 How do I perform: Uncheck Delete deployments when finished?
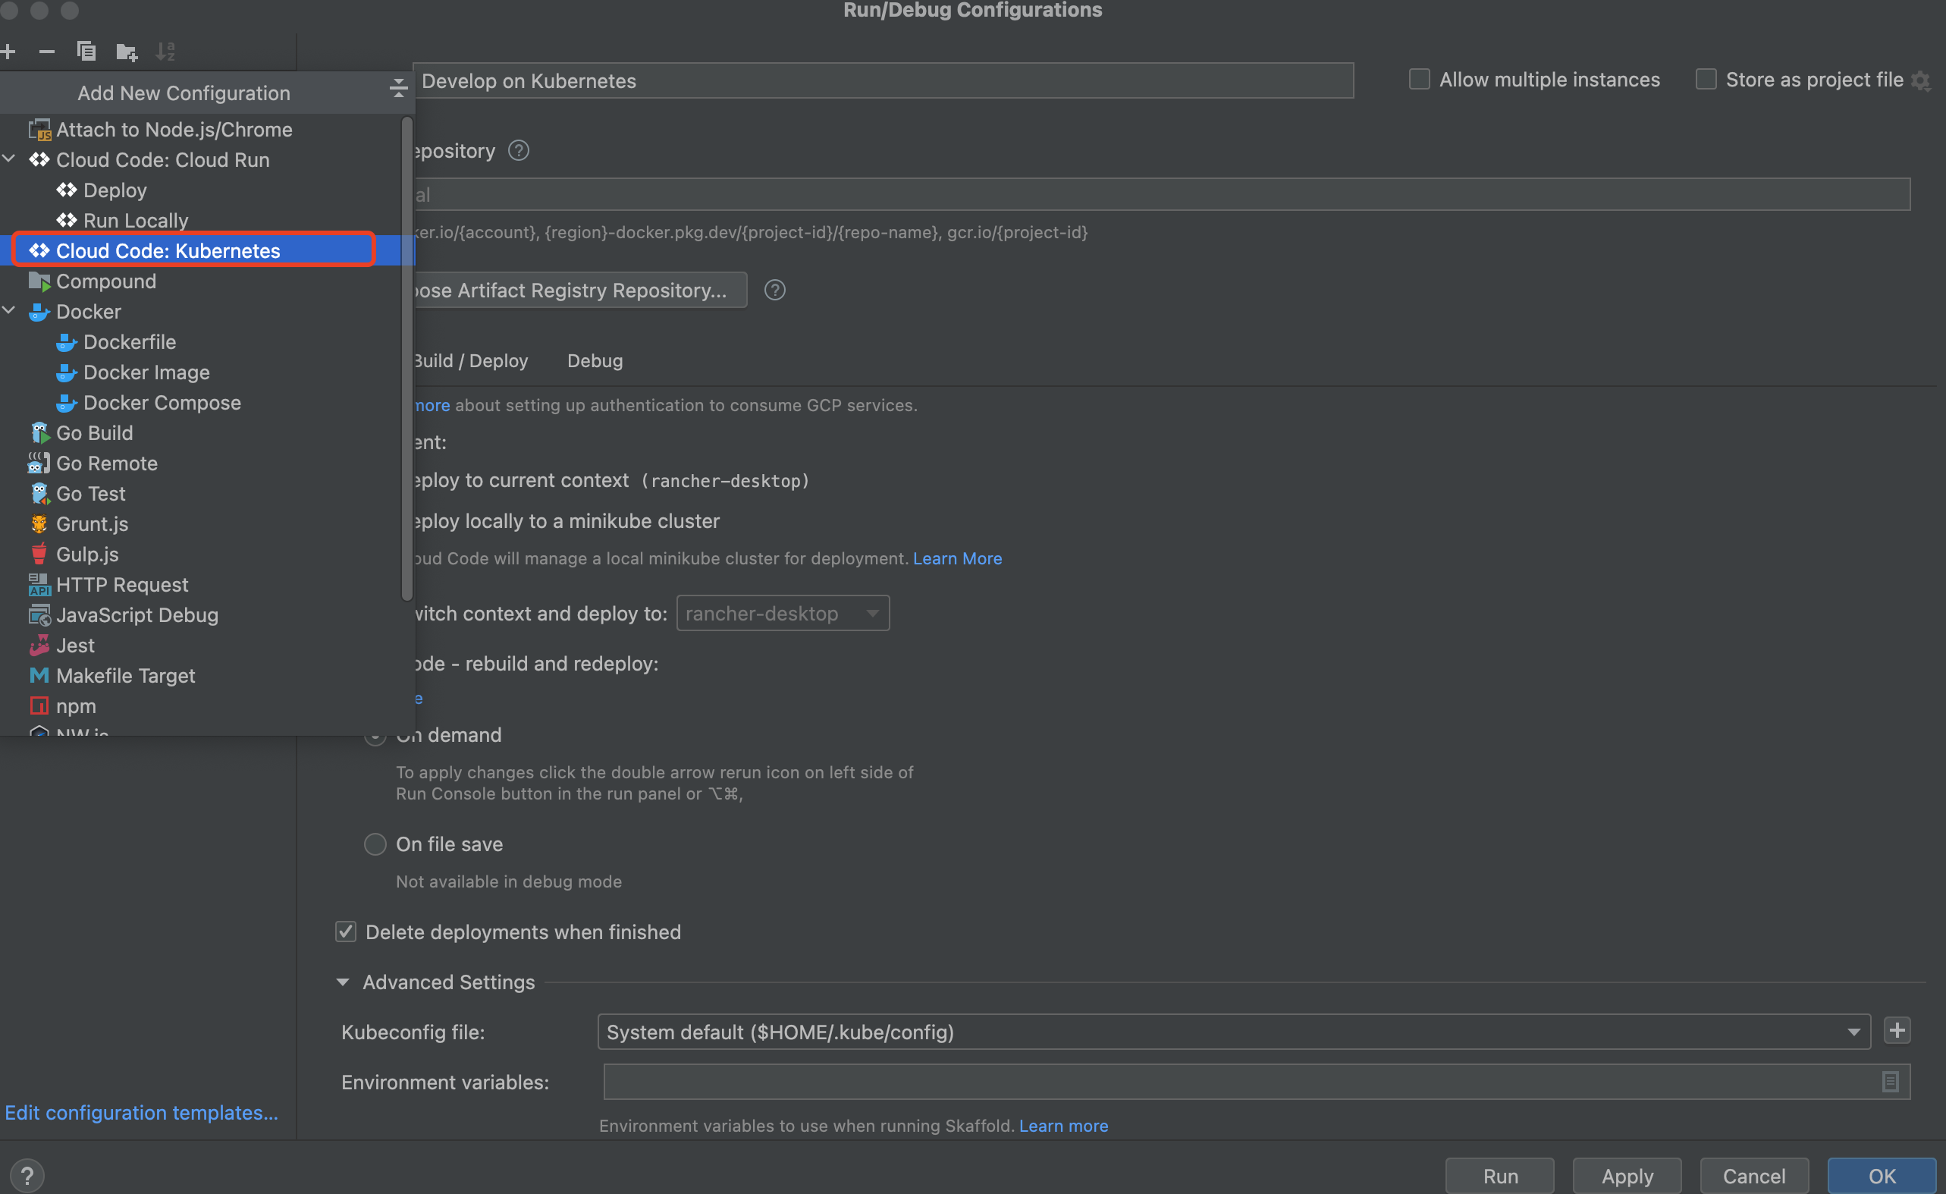346,932
